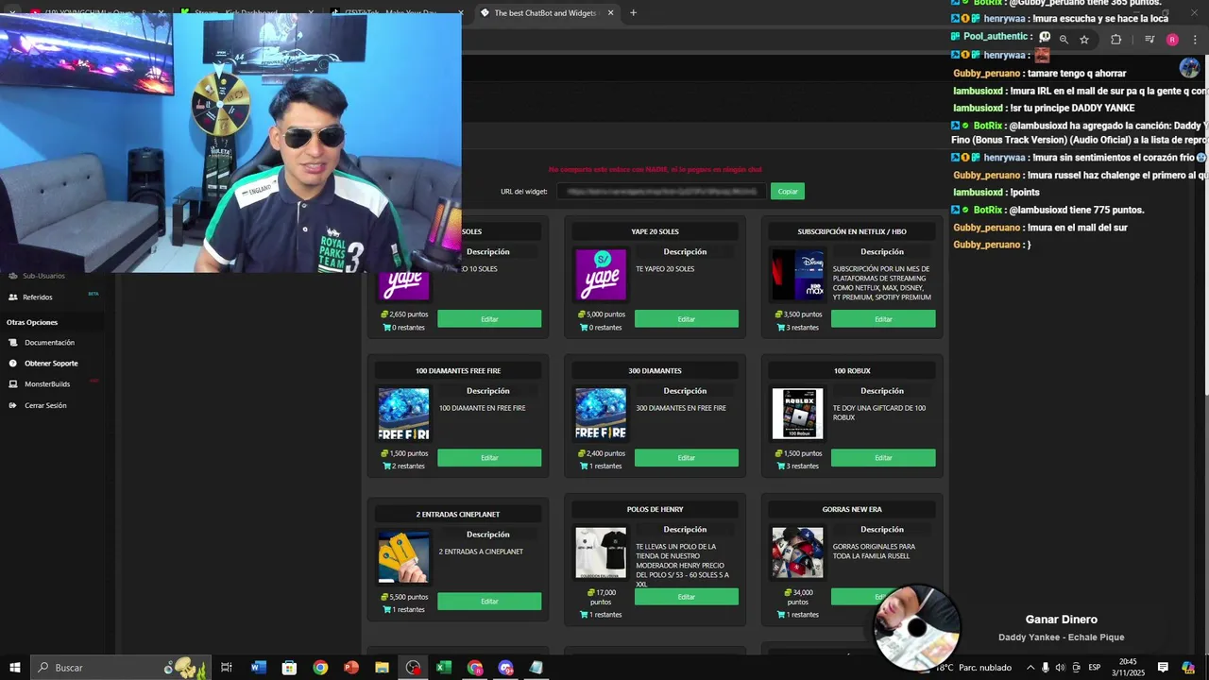Image resolution: width=1209 pixels, height=680 pixels.
Task: Click the Gorras New Era caps thumbnail
Action: (x=797, y=552)
